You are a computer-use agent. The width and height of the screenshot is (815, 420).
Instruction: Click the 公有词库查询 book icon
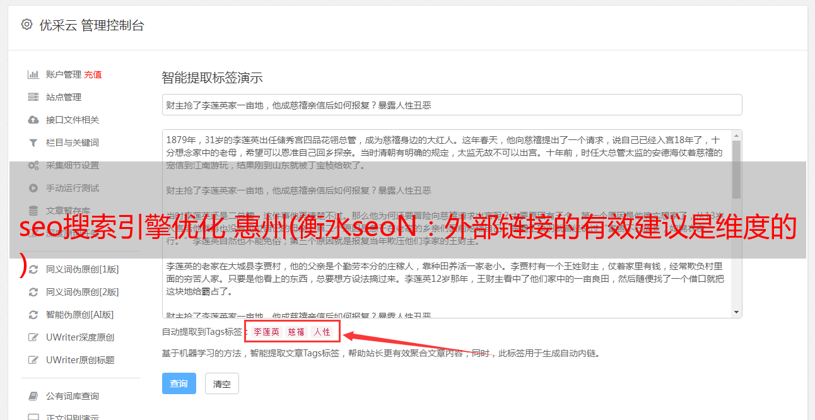(x=33, y=396)
